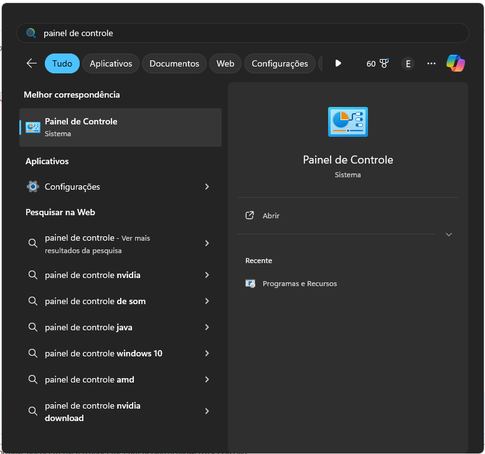
Task: Select 'painel de controle nvidia download' suggestion
Action: (120, 411)
